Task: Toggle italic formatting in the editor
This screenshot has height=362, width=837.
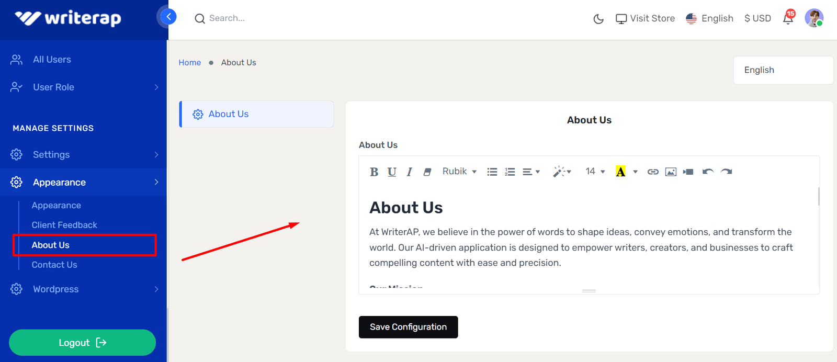Action: (410, 172)
